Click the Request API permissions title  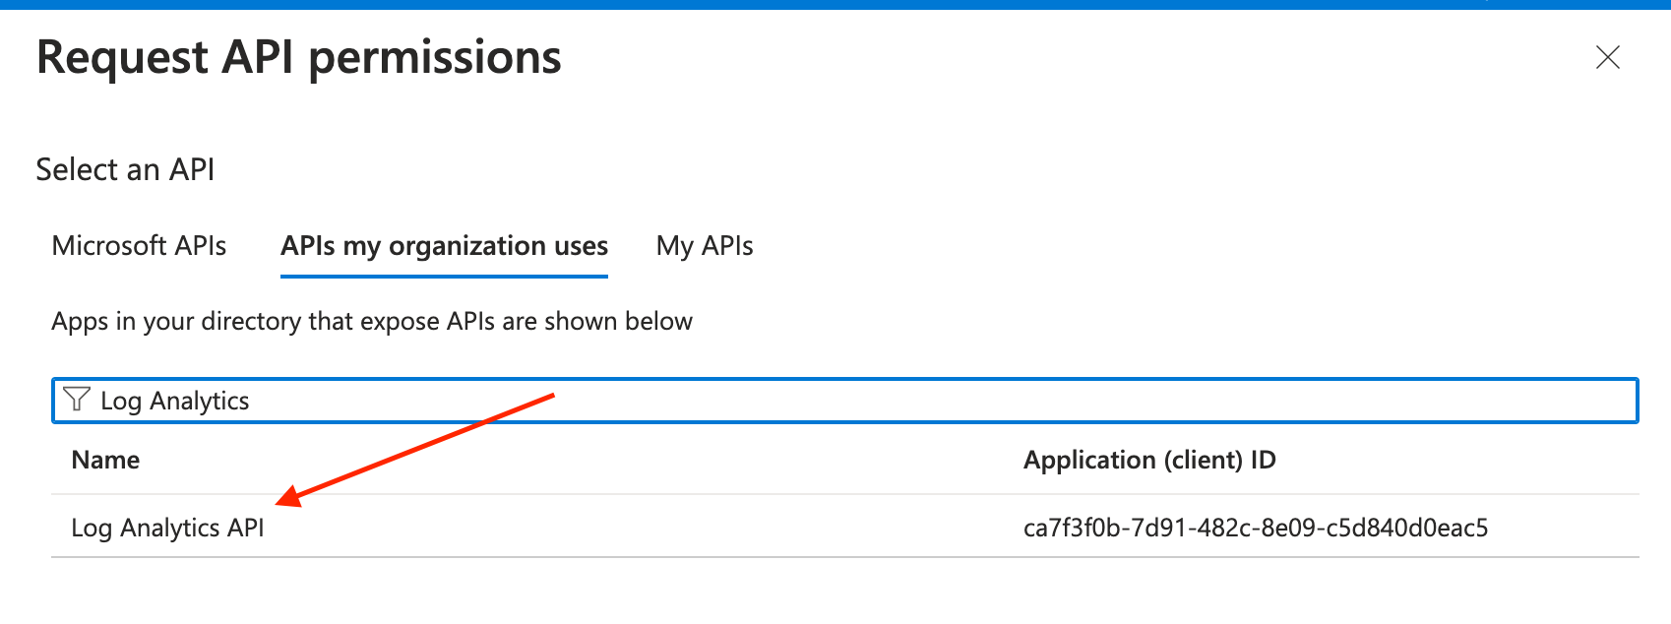298,57
